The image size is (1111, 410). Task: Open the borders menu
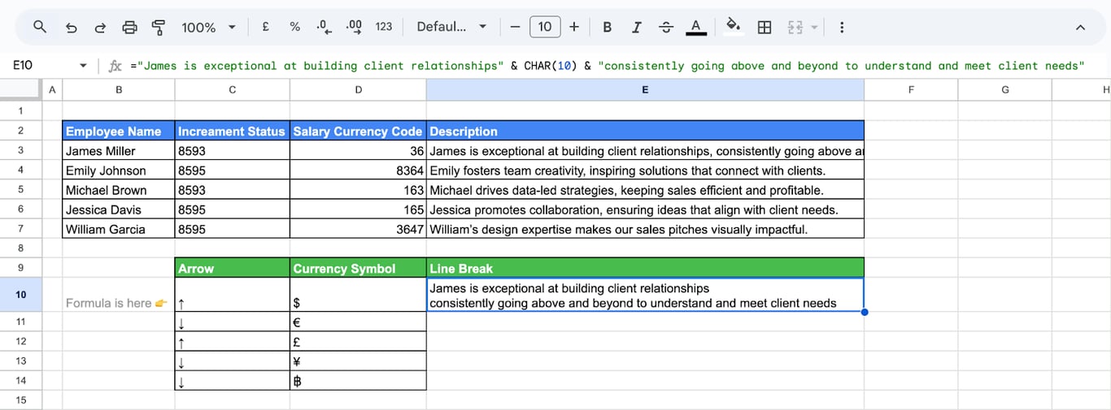click(765, 27)
